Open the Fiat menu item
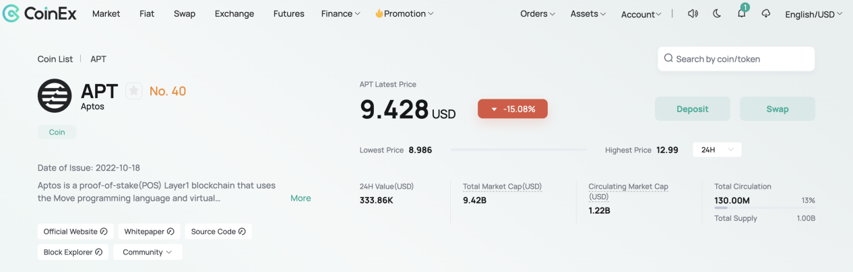853x272 pixels. coord(147,13)
